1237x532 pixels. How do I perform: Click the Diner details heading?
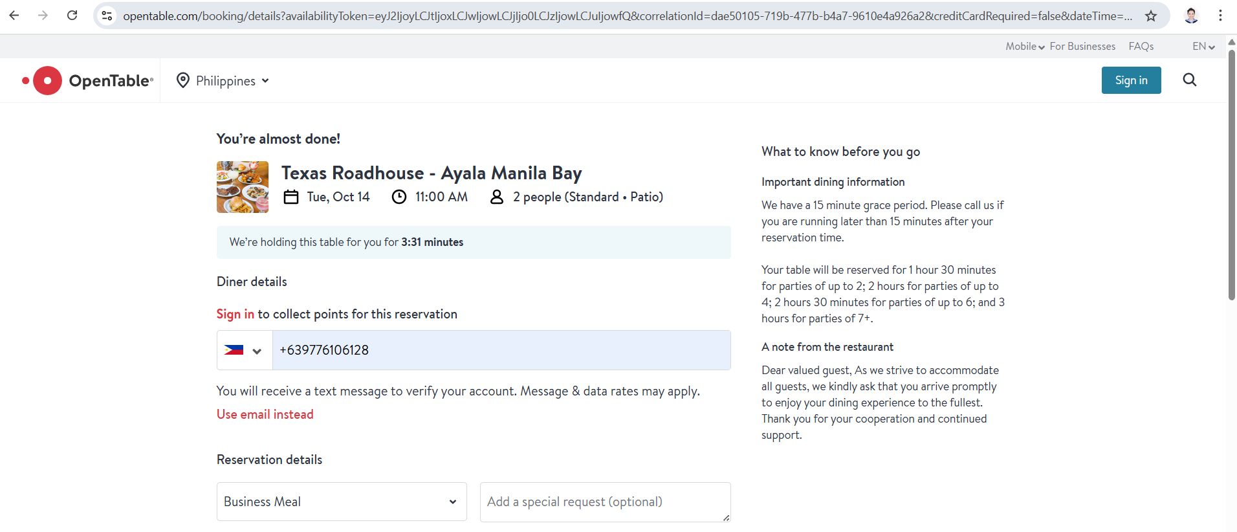point(252,282)
